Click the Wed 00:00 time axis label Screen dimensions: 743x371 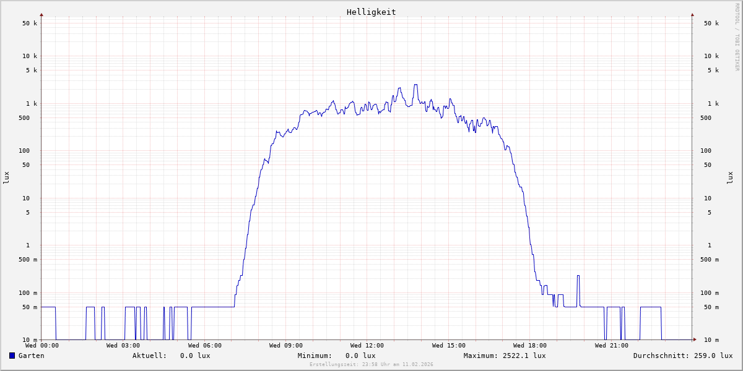pos(42,346)
